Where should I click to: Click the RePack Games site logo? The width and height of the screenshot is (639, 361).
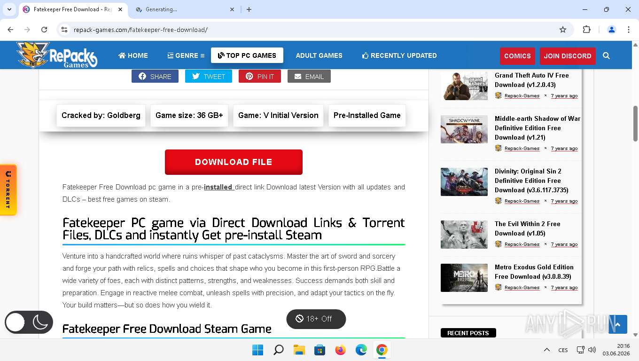pyautogui.click(x=57, y=55)
